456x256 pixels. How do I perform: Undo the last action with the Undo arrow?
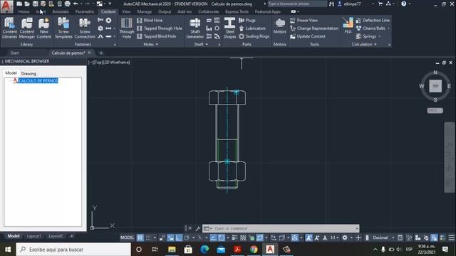(76, 4)
